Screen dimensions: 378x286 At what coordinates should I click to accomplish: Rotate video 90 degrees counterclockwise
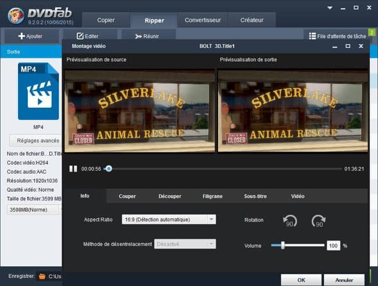click(290, 221)
